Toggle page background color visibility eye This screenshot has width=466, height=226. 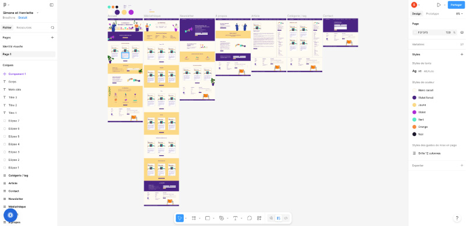pos(462,33)
